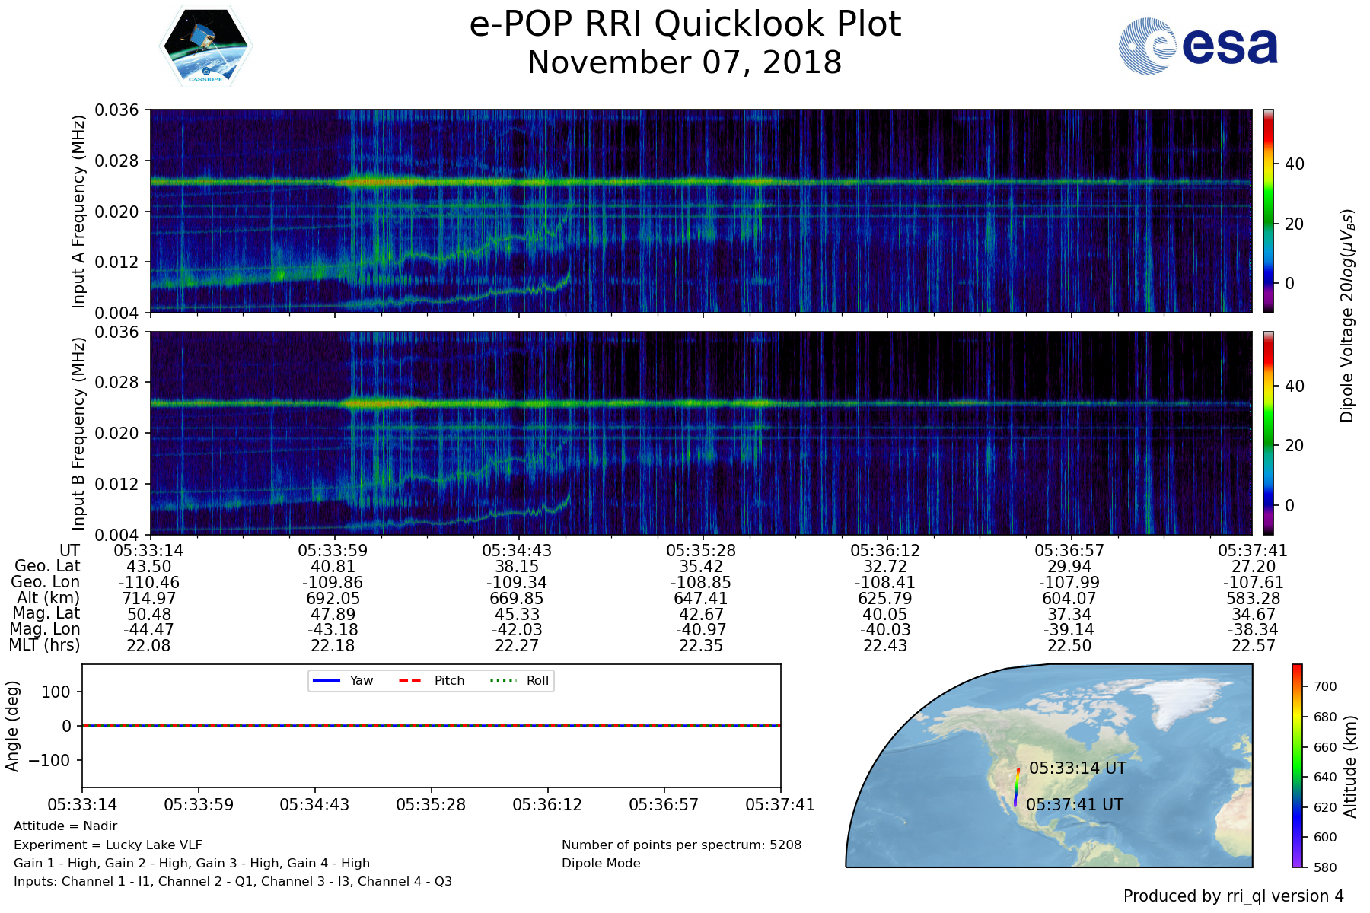Click the Dipole Mode label
The width and height of the screenshot is (1370, 913).
click(601, 863)
